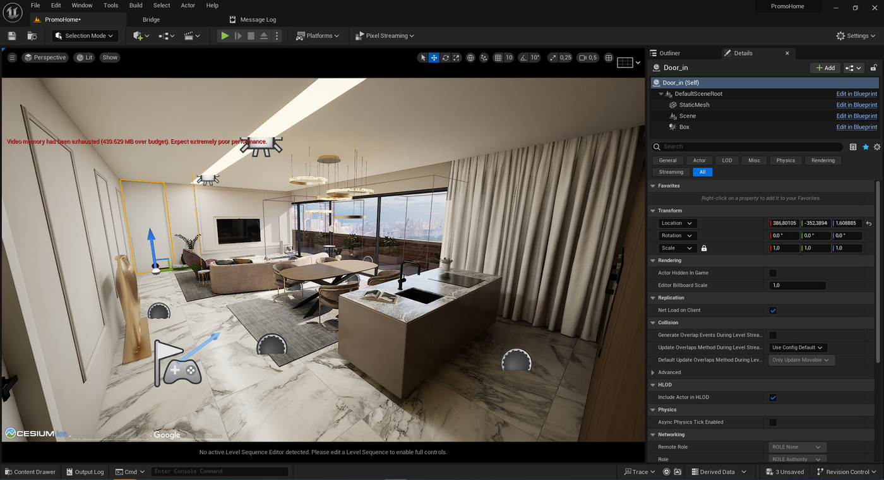This screenshot has height=480, width=884.
Task: Open Edit in Blueprint for StaticMesh
Action: pos(857,105)
